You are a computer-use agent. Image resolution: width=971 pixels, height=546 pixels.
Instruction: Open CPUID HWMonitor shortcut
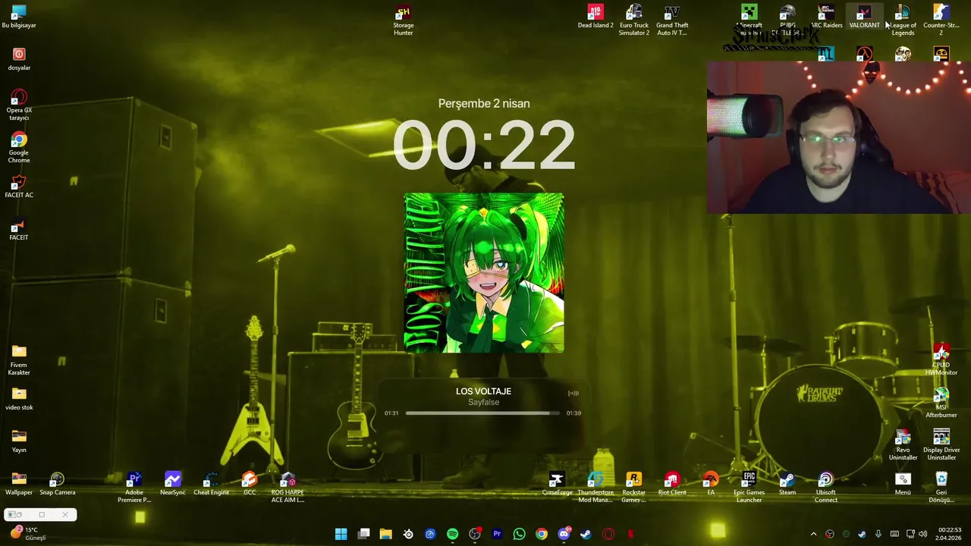point(941,359)
